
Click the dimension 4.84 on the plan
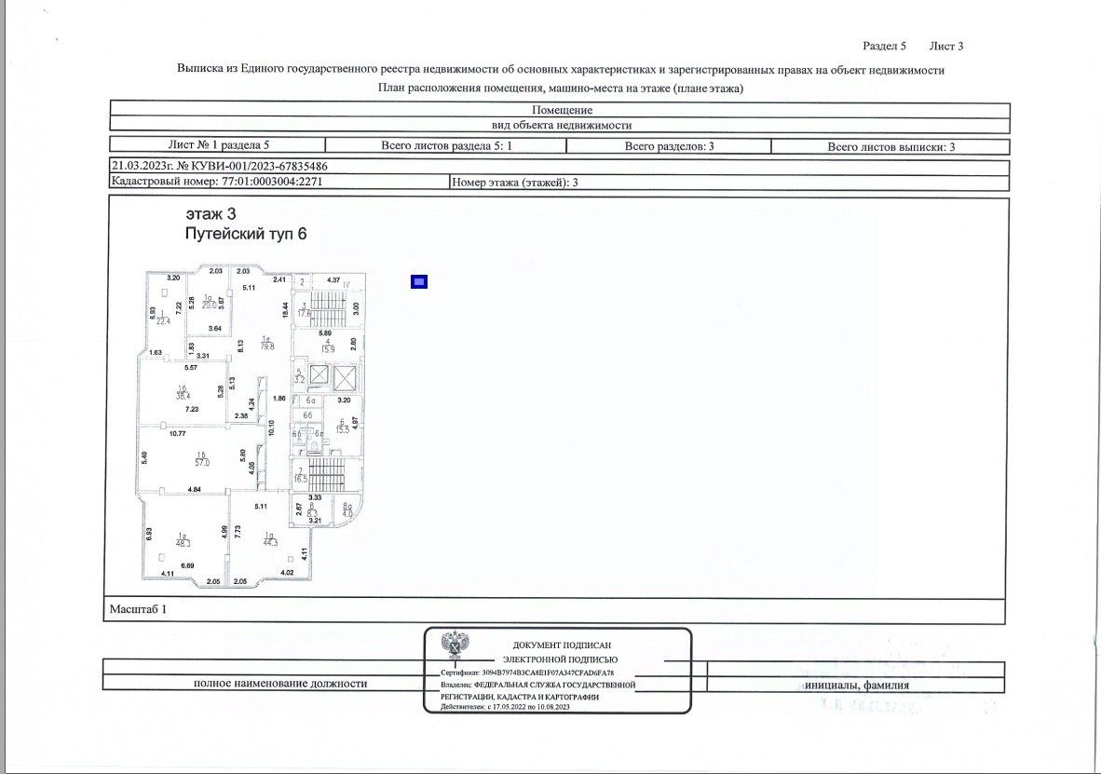point(195,490)
